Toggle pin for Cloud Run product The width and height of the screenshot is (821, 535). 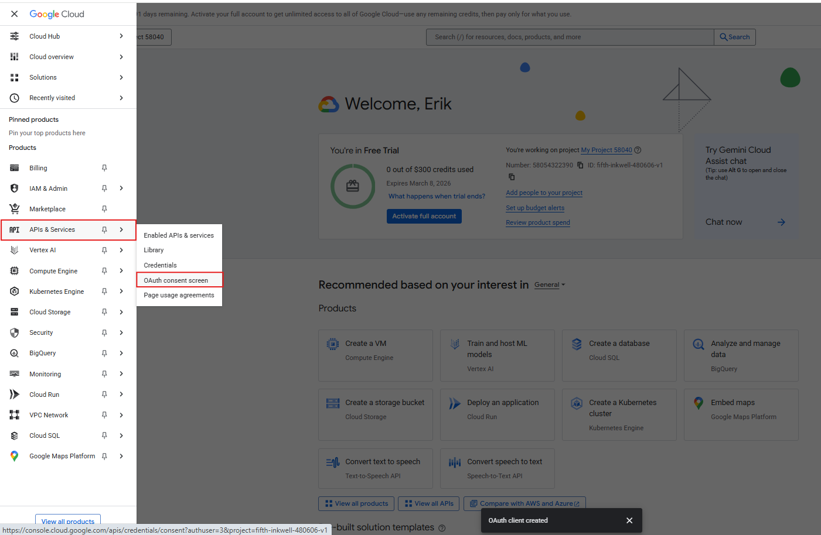coord(104,395)
